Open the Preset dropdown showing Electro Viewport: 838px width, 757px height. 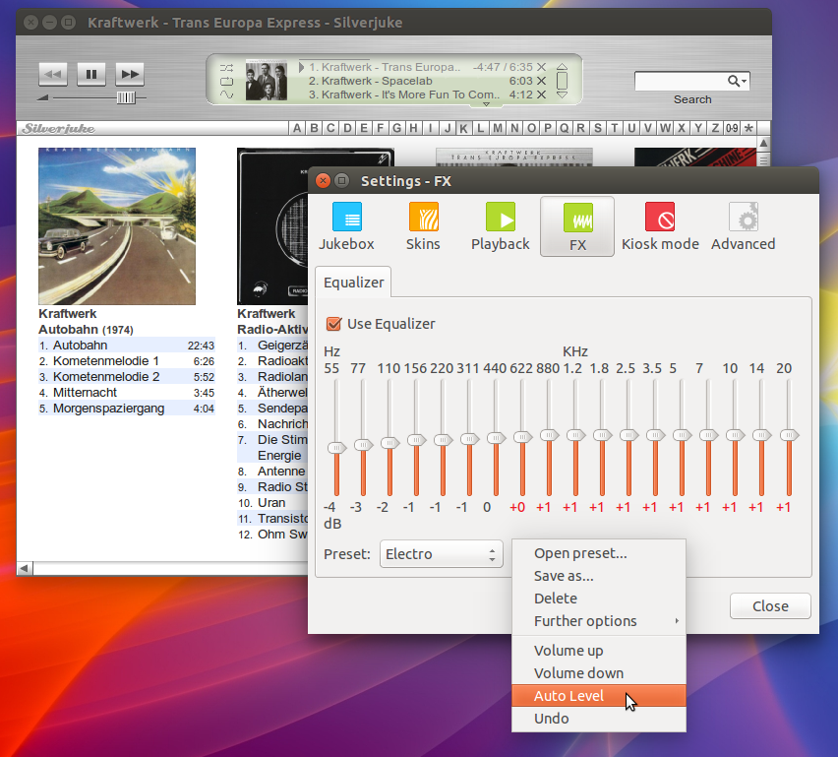click(x=441, y=554)
